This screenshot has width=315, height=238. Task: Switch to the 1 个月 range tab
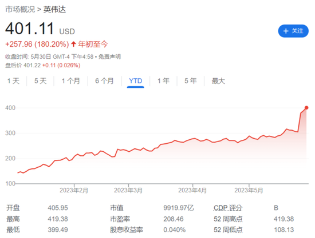70,81
